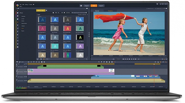Click the folder icon in library toolbar
Image resolution: width=185 pixels, height=103 pixels.
point(53,13)
